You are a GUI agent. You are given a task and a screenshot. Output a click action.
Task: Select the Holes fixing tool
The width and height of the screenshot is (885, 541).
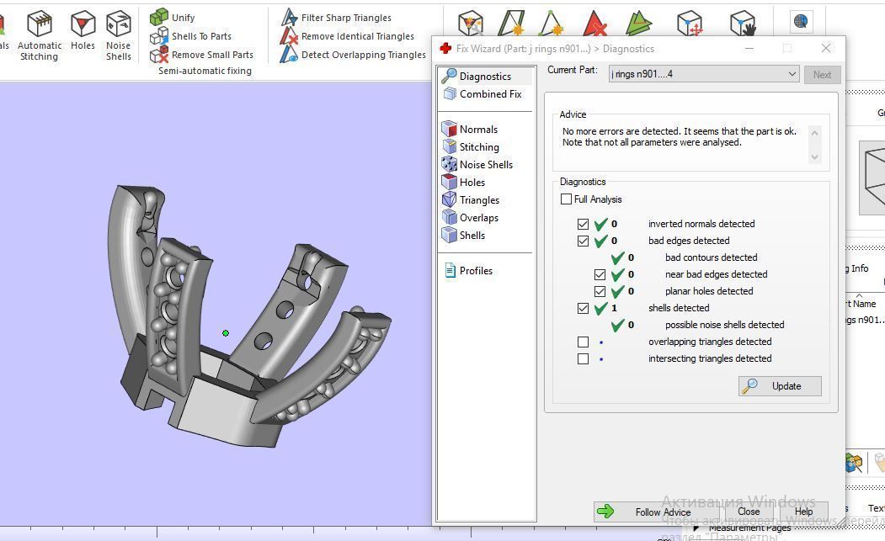coord(83,31)
